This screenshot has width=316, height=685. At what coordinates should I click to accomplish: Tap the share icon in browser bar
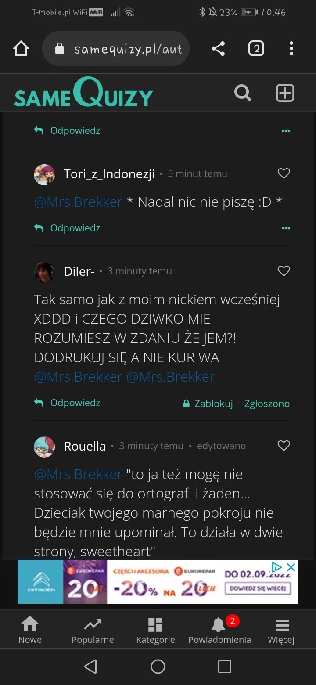tap(218, 49)
